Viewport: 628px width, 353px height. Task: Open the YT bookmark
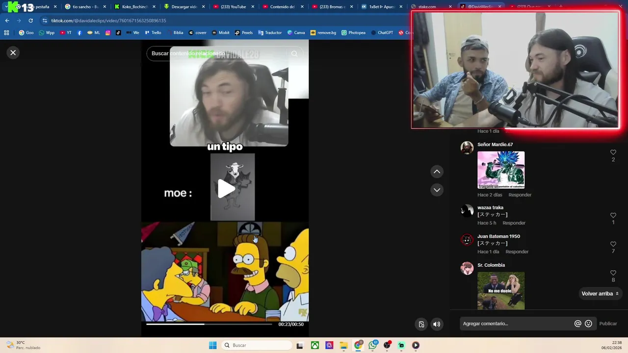[66, 33]
